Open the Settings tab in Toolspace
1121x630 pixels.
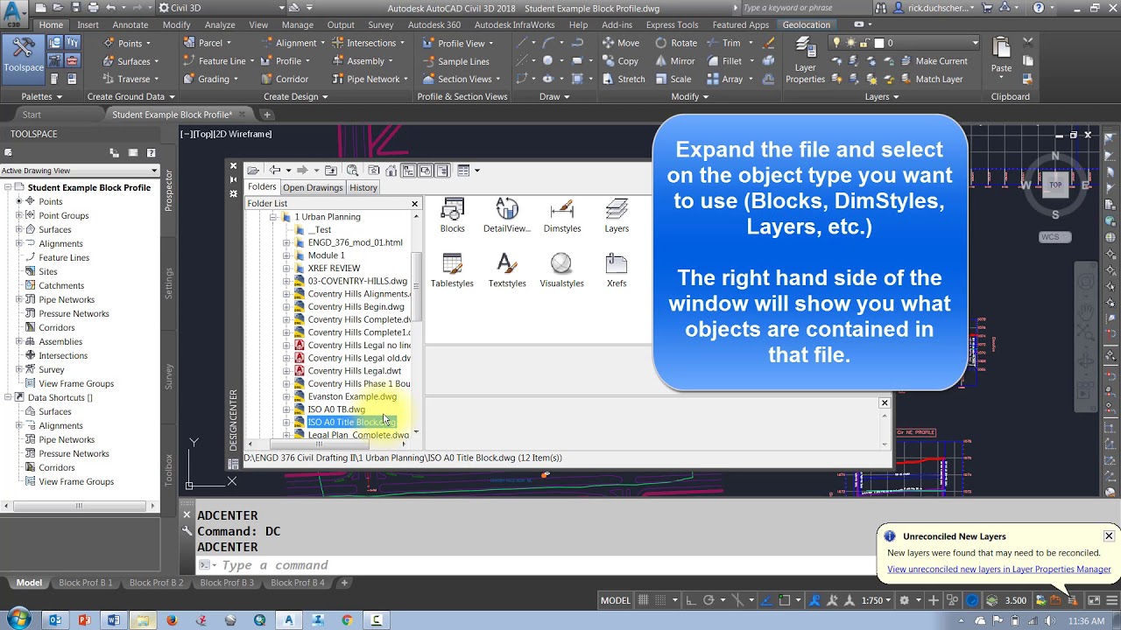pyautogui.click(x=169, y=283)
